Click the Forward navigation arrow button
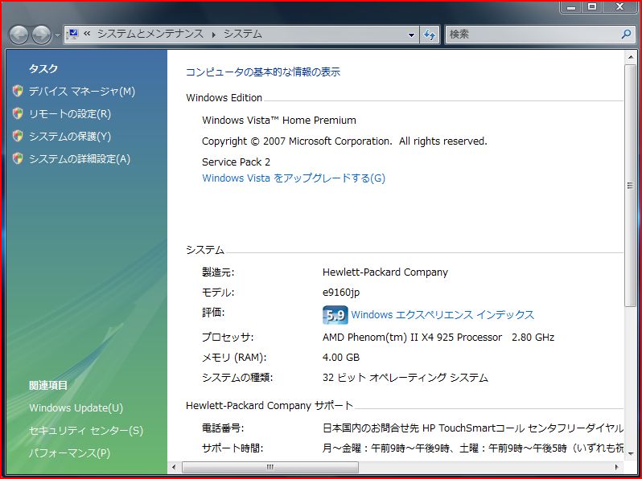 (42, 35)
